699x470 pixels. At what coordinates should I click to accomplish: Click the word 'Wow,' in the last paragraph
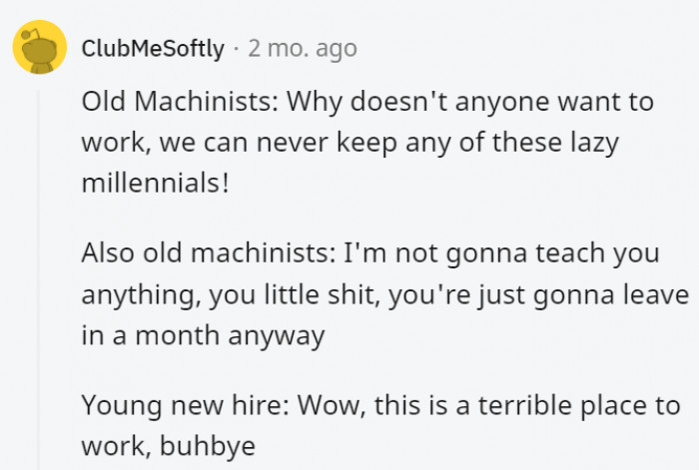pyautogui.click(x=333, y=406)
